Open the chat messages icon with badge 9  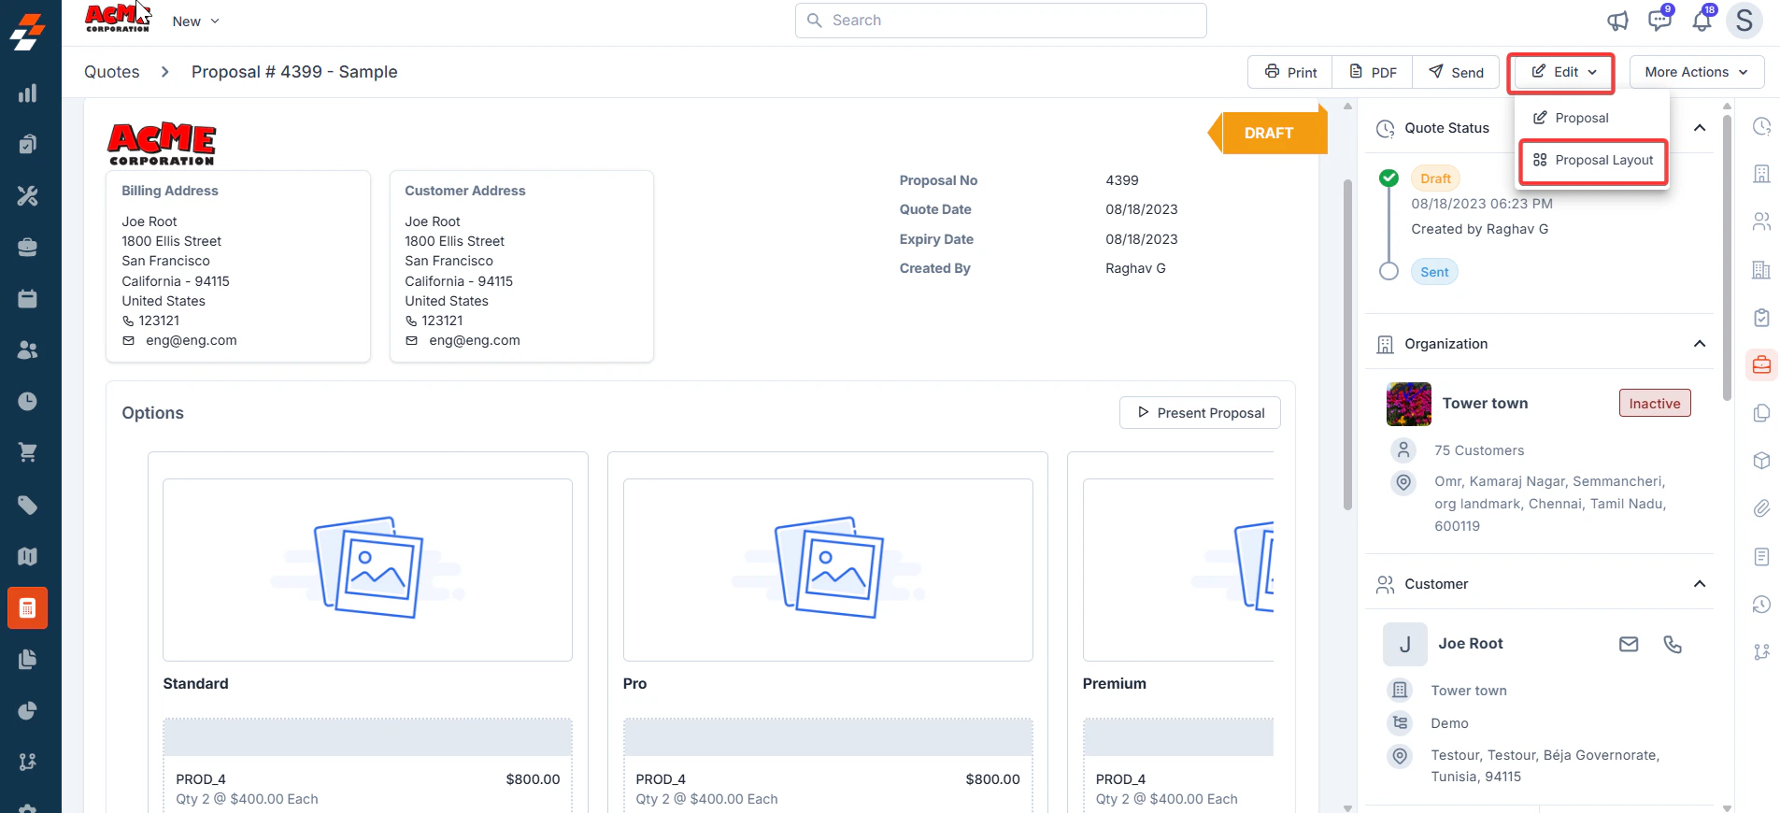(1659, 21)
